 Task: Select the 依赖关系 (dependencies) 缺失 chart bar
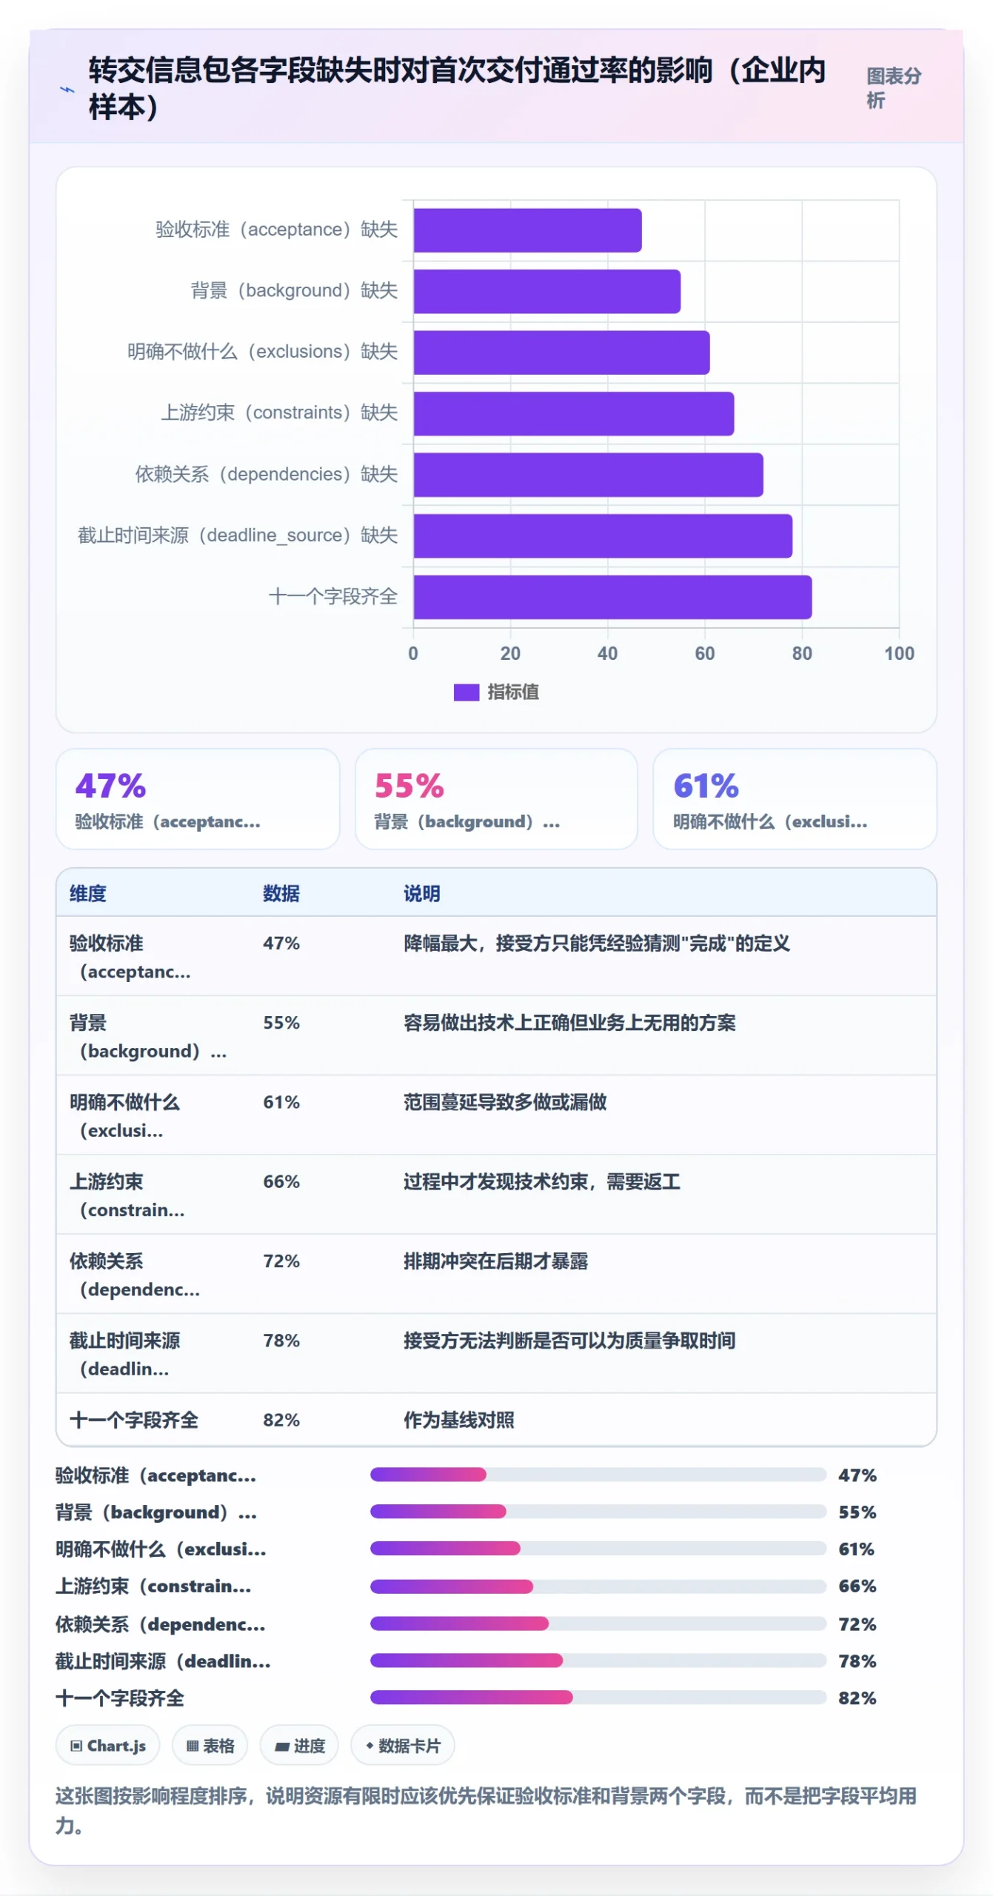coord(588,475)
